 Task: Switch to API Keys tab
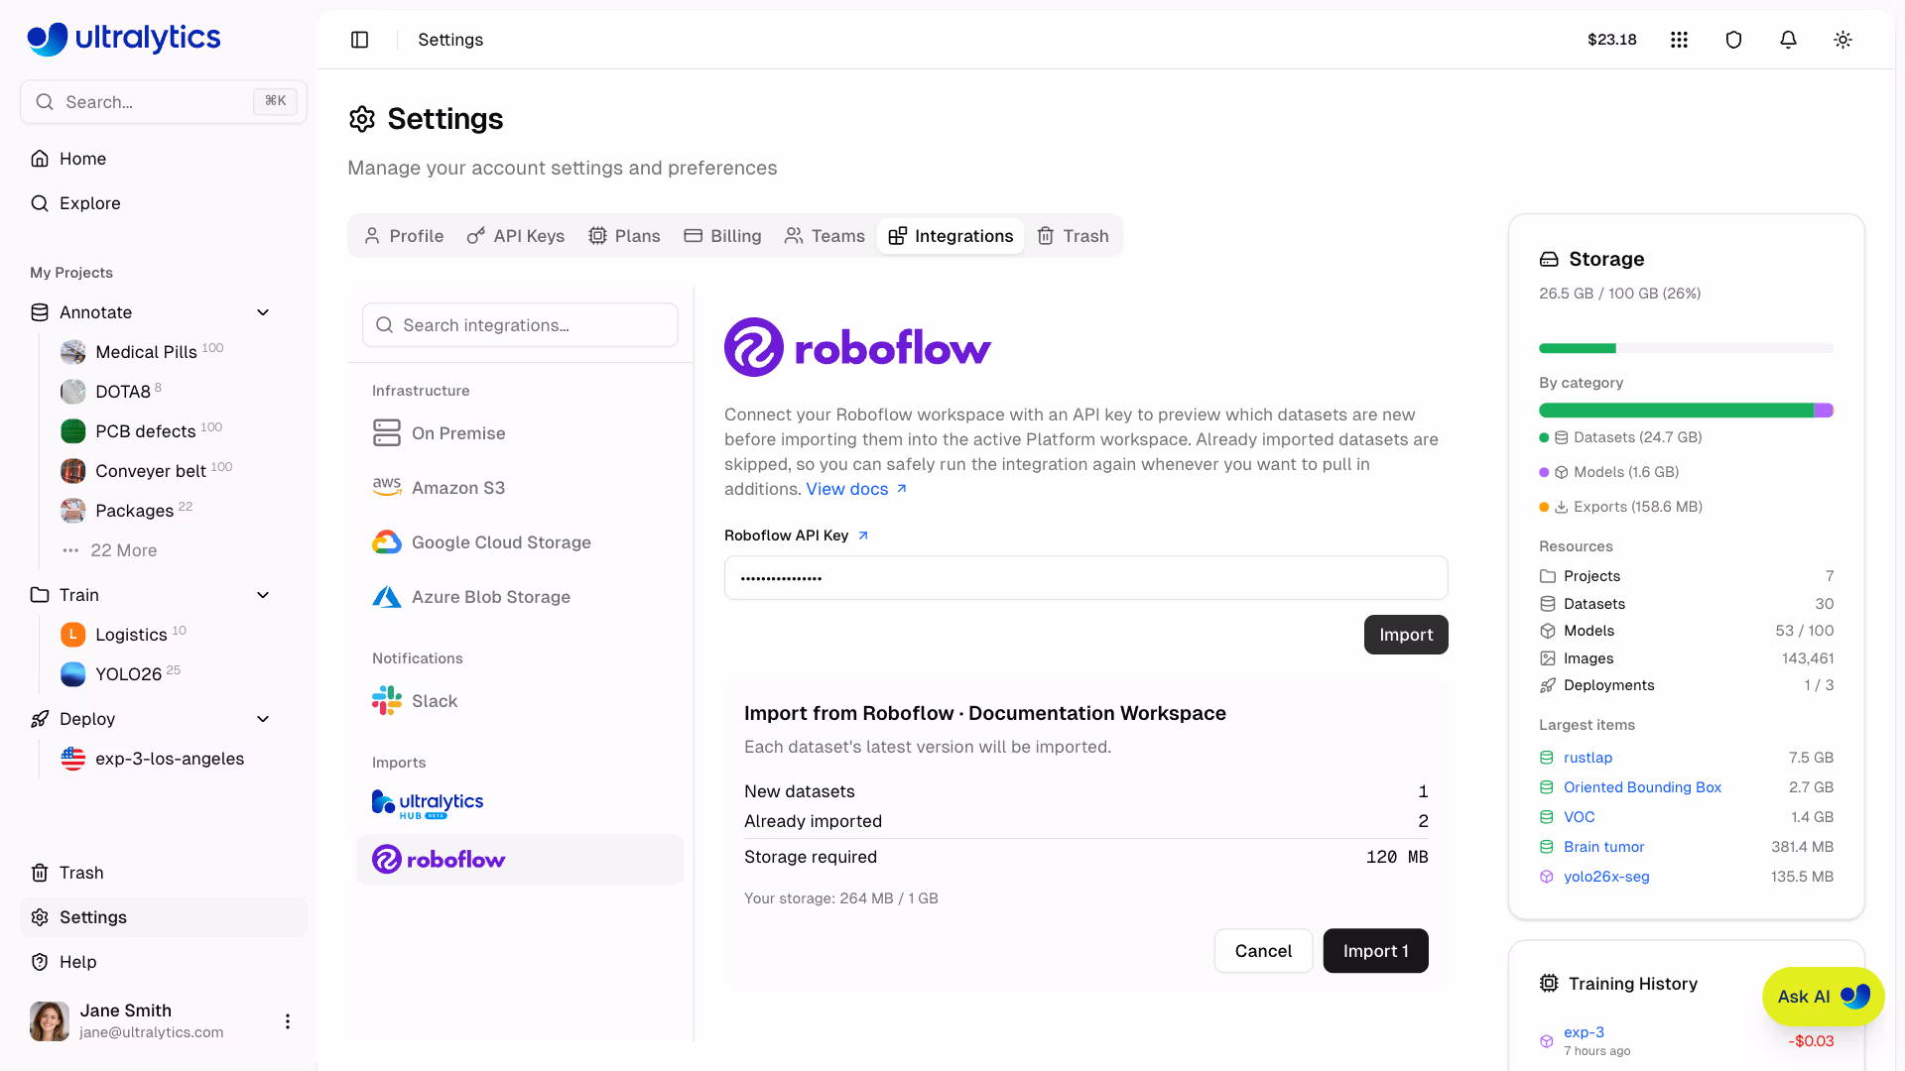(x=516, y=236)
